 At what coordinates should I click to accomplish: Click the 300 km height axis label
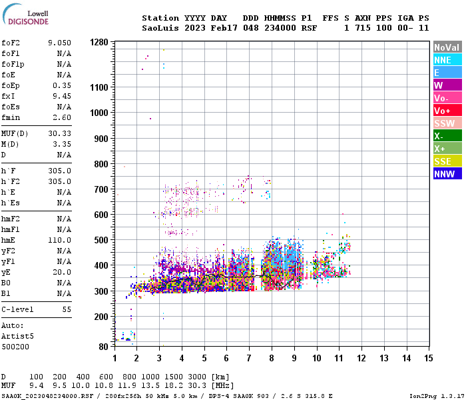tap(101, 291)
